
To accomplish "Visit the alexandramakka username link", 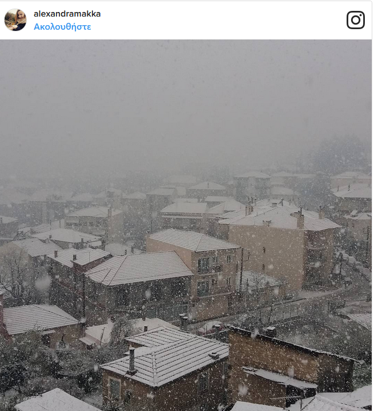I will pyautogui.click(x=67, y=14).
